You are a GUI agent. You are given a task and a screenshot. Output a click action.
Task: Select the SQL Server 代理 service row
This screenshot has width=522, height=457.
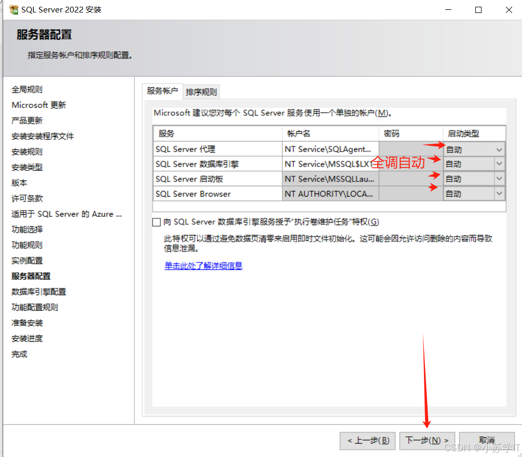pyautogui.click(x=218, y=149)
